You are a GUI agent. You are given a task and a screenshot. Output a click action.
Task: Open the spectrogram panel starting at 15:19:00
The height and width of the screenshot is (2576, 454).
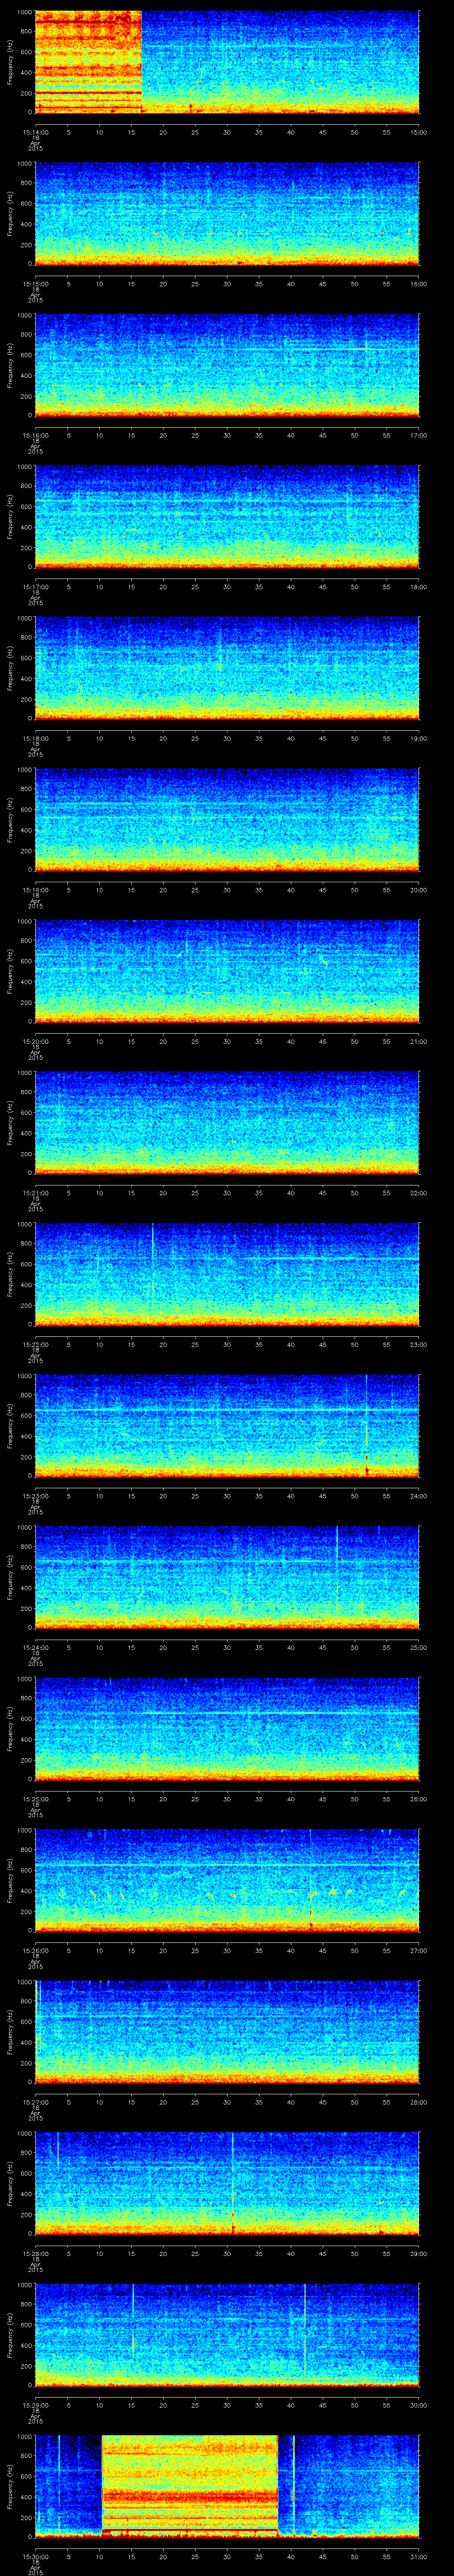227,819
